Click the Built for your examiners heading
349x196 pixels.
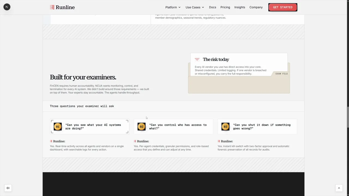tap(83, 77)
